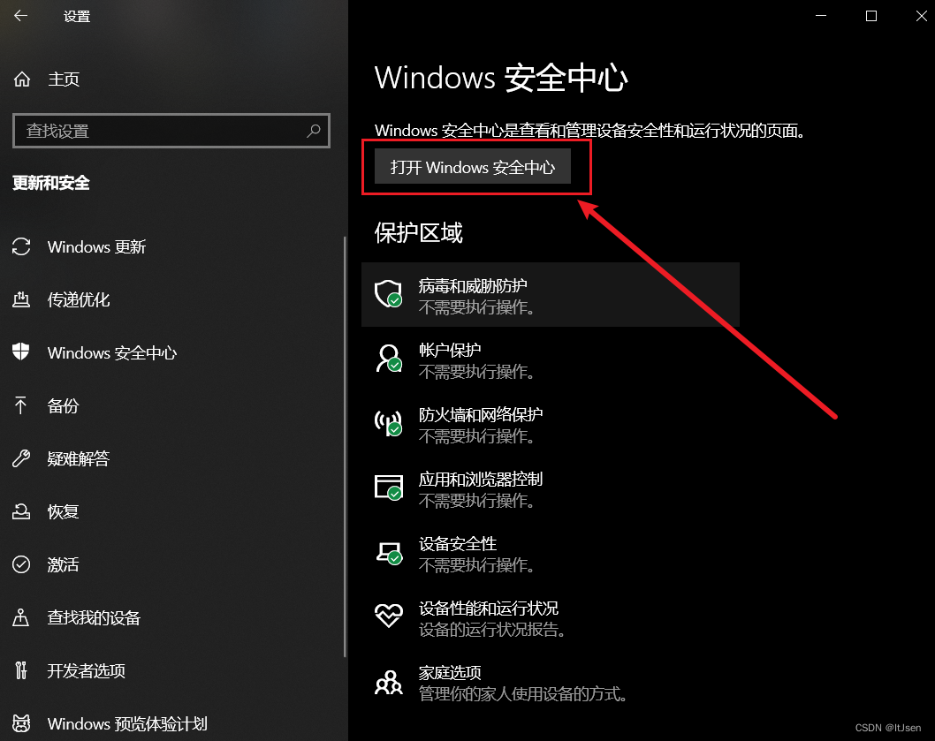The height and width of the screenshot is (741, 935).
Task: Open 设备安全性 protection area
Action: [x=551, y=554]
